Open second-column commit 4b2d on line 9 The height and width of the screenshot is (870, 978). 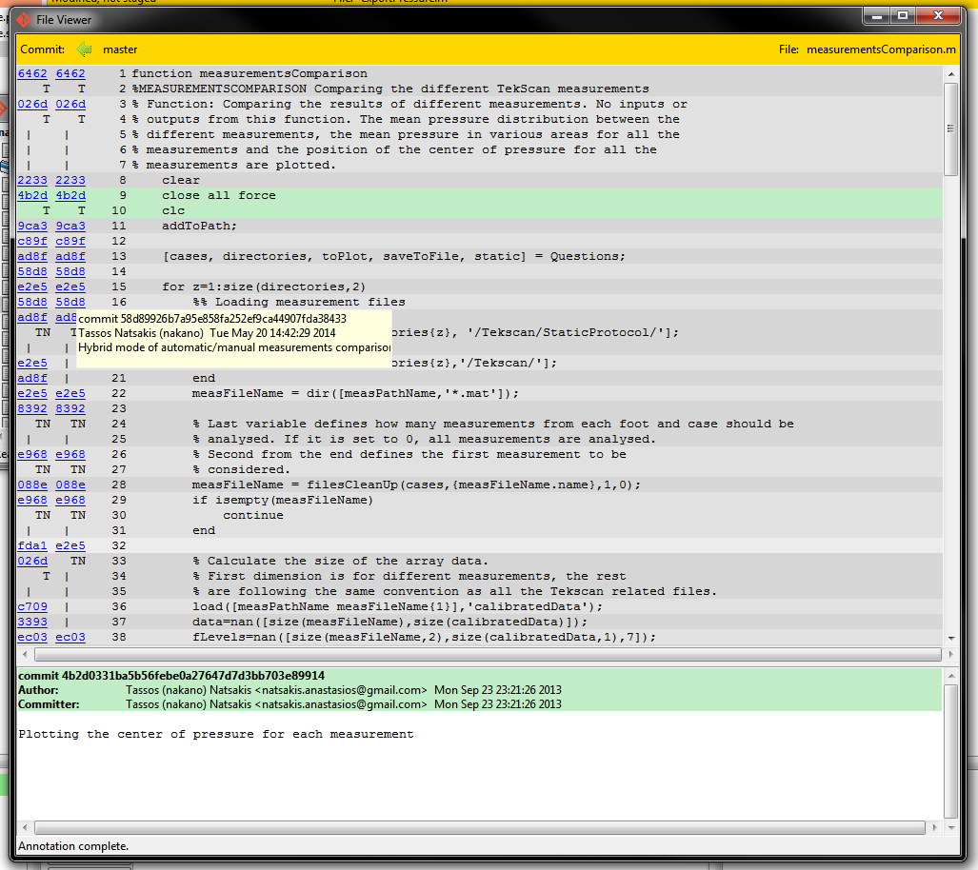(70, 195)
